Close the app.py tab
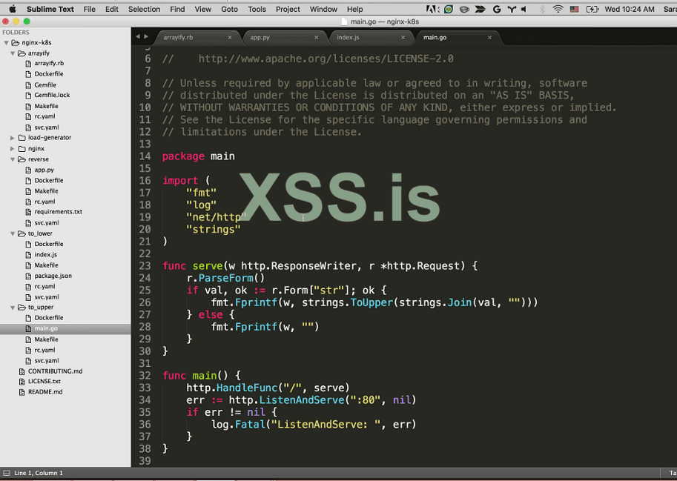677x481 pixels. click(x=317, y=38)
